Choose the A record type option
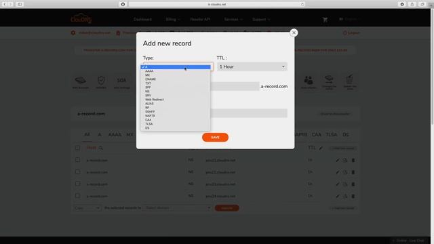This screenshot has width=434, height=244. (176, 67)
